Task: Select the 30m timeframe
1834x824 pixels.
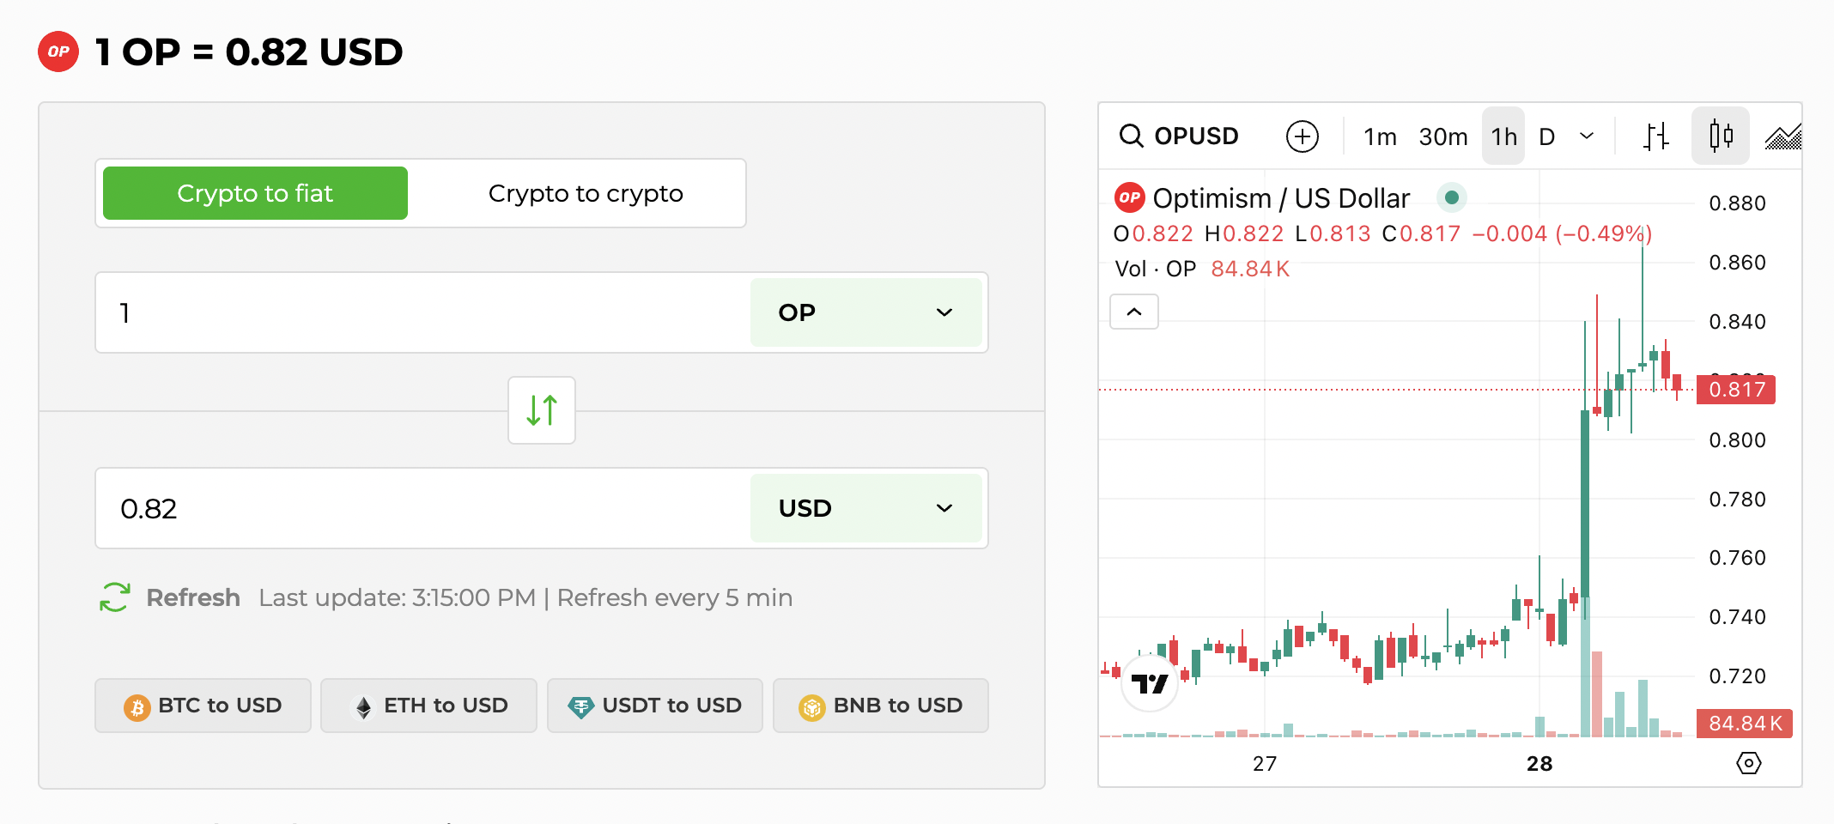Action: click(1443, 136)
